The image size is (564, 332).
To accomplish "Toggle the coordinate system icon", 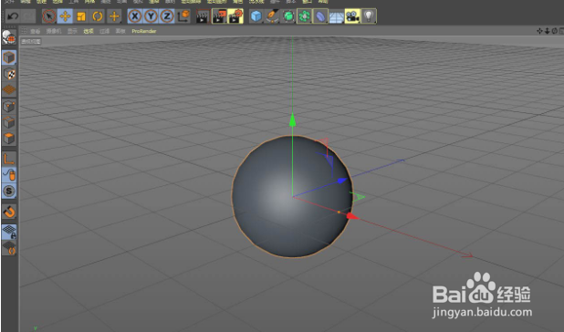I will 183,16.
